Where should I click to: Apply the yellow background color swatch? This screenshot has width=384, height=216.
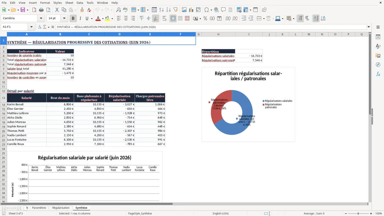click(107, 19)
